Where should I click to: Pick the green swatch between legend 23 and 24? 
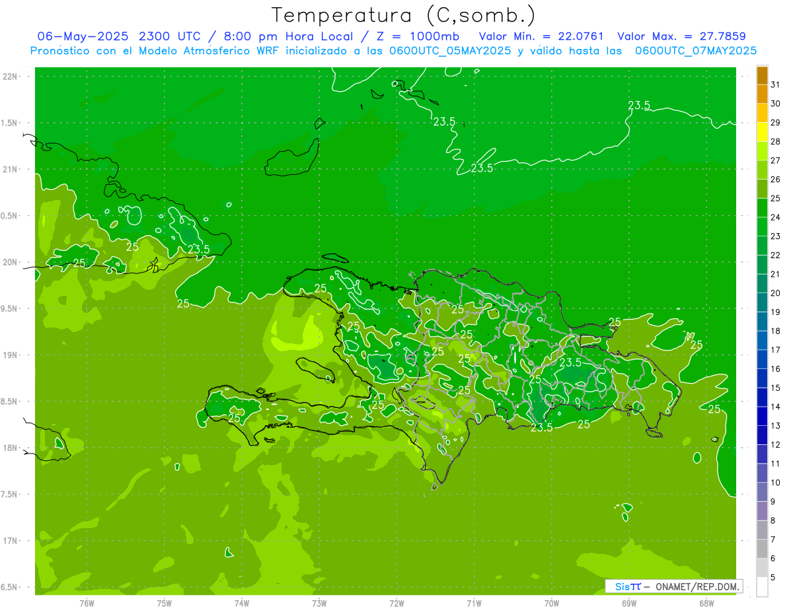click(762, 227)
